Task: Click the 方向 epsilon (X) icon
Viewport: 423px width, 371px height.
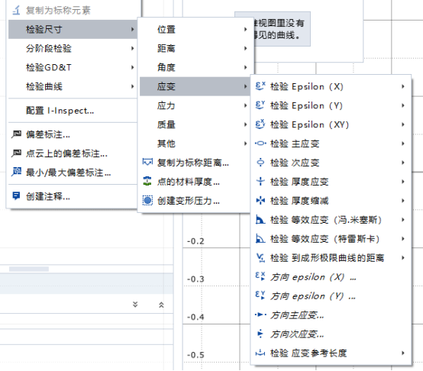Action: coord(260,276)
